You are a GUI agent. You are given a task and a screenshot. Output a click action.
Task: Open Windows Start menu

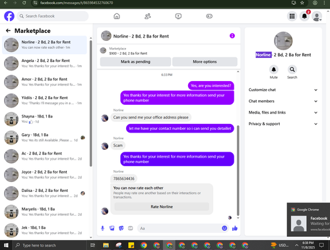pos(6,245)
